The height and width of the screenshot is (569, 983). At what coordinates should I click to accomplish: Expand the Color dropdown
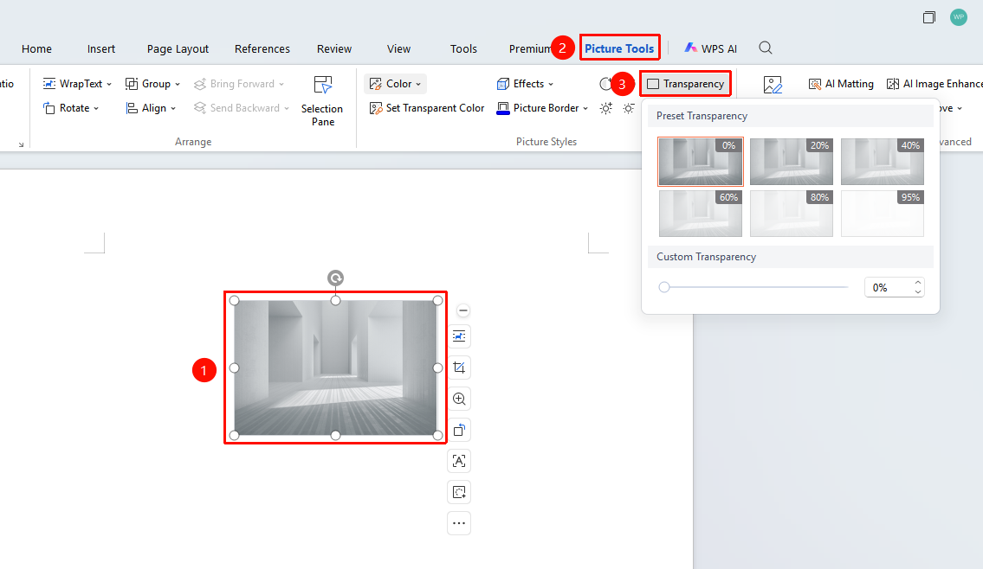click(x=396, y=84)
